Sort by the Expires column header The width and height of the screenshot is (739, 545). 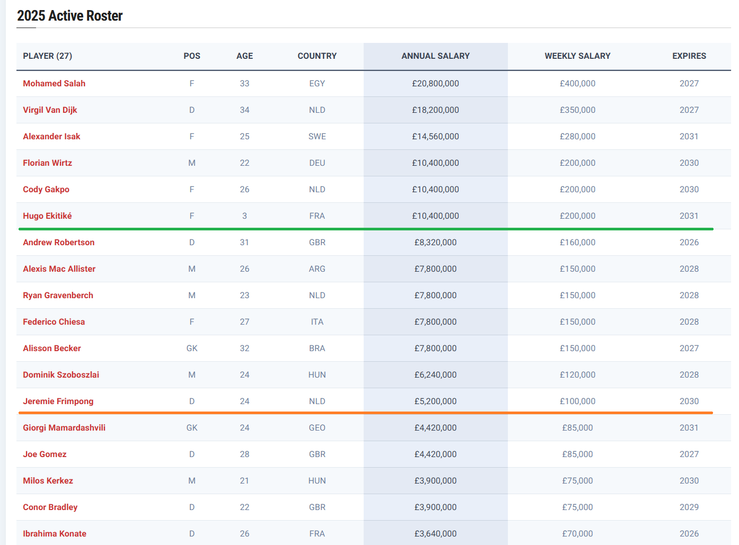pyautogui.click(x=689, y=56)
